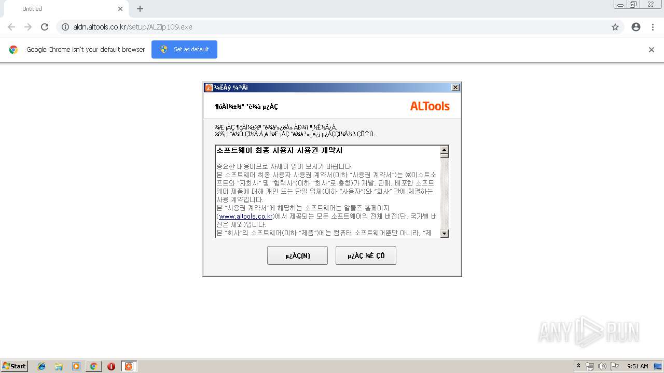
Task: Click the license heading '소프트웨어 최종 사용자 사용권 계약서'
Action: (280, 151)
